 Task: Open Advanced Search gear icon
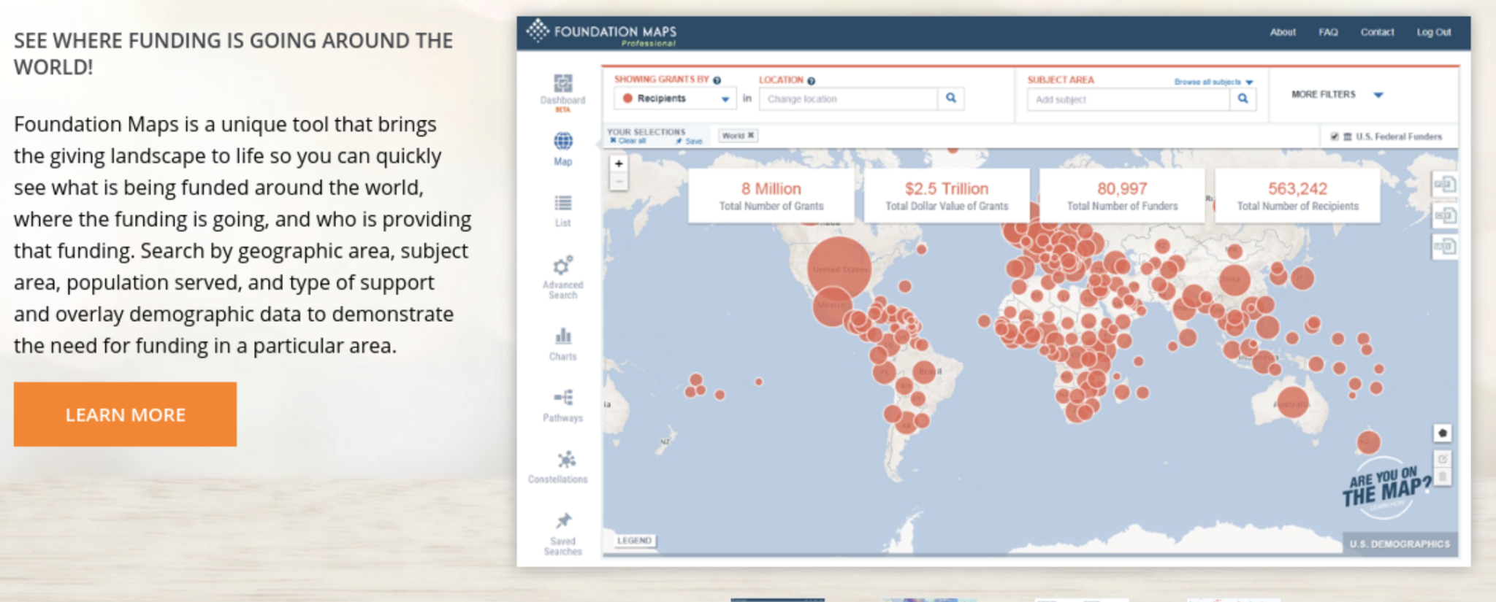click(x=562, y=266)
